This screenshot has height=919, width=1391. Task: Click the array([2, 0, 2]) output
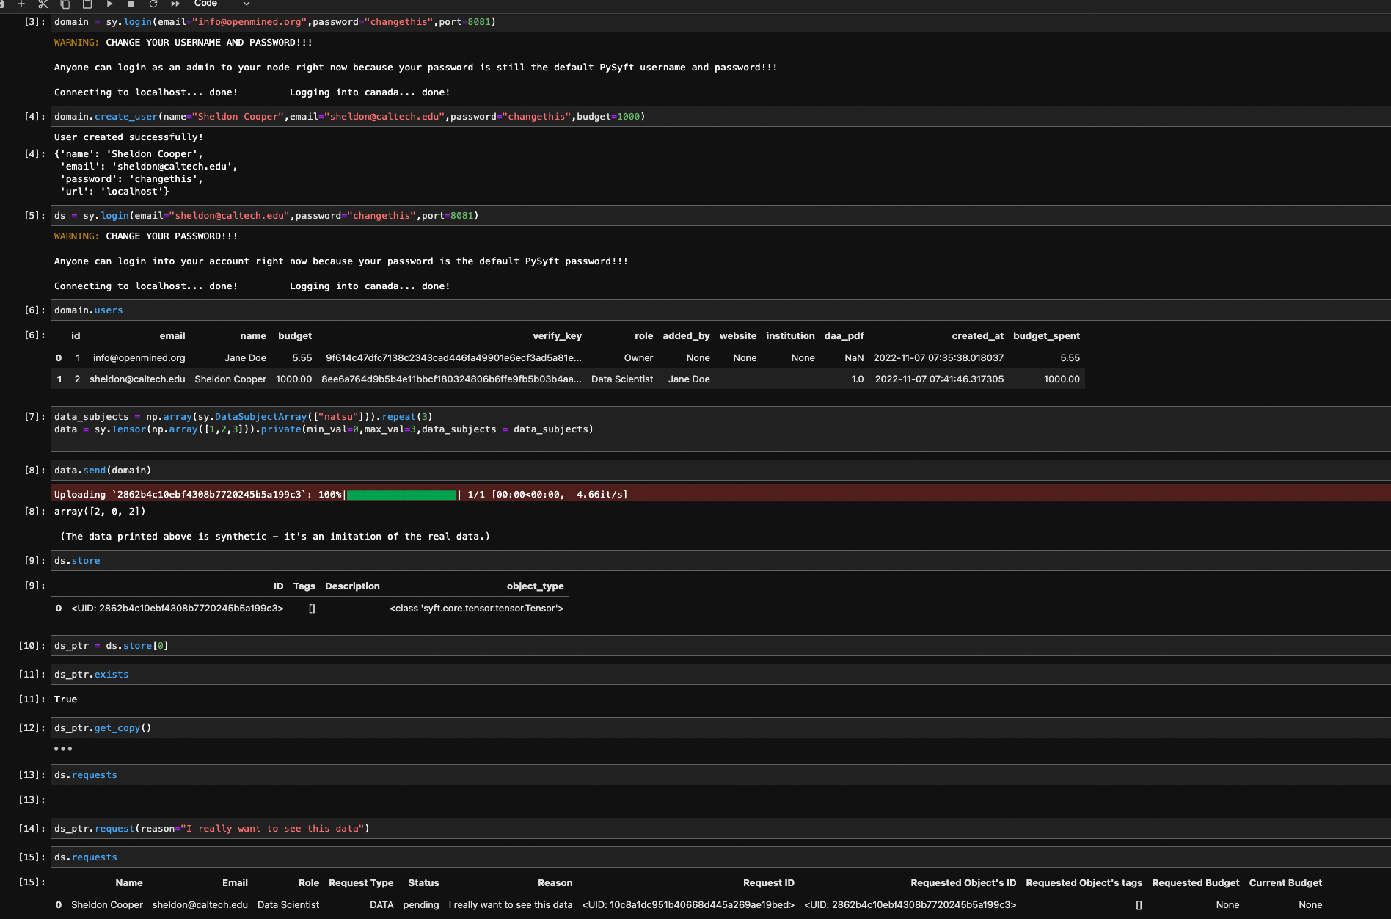(98, 511)
